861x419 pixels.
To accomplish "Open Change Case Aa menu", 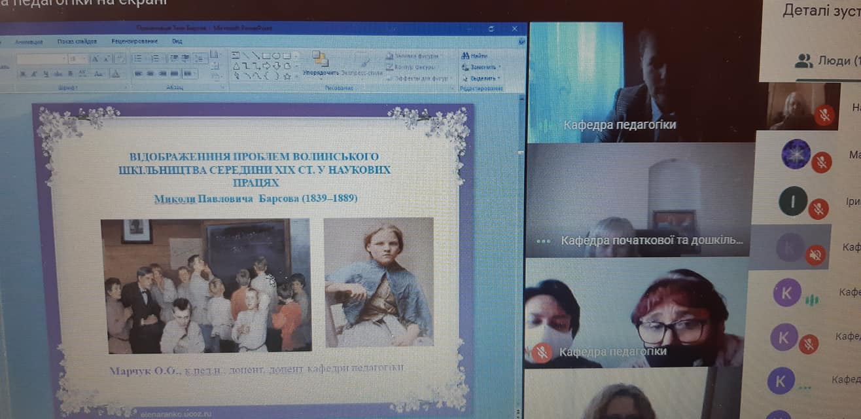I will [98, 74].
